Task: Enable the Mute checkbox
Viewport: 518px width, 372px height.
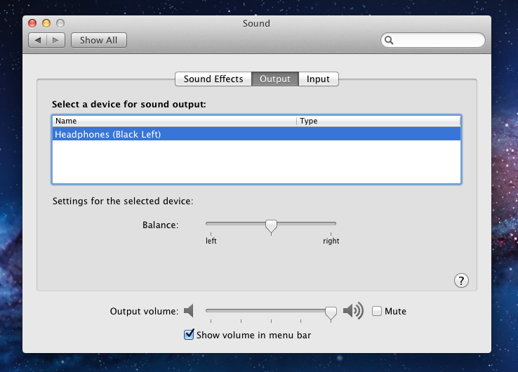Action: tap(377, 311)
